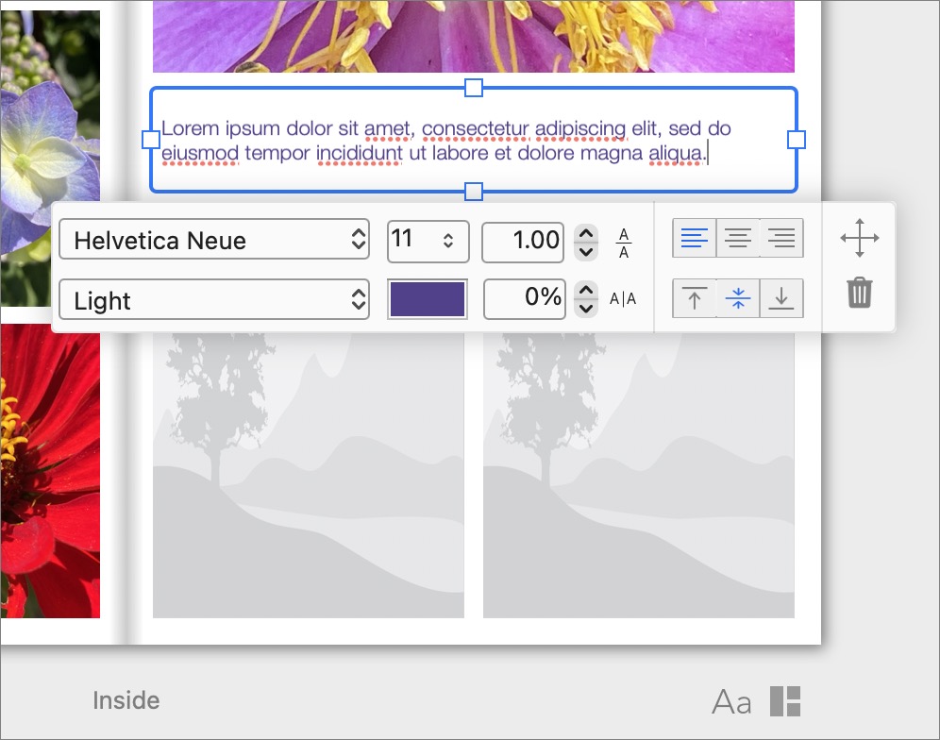Screen dimensions: 940x740
Task: Increase the line spacing value stepper
Action: pos(586,233)
